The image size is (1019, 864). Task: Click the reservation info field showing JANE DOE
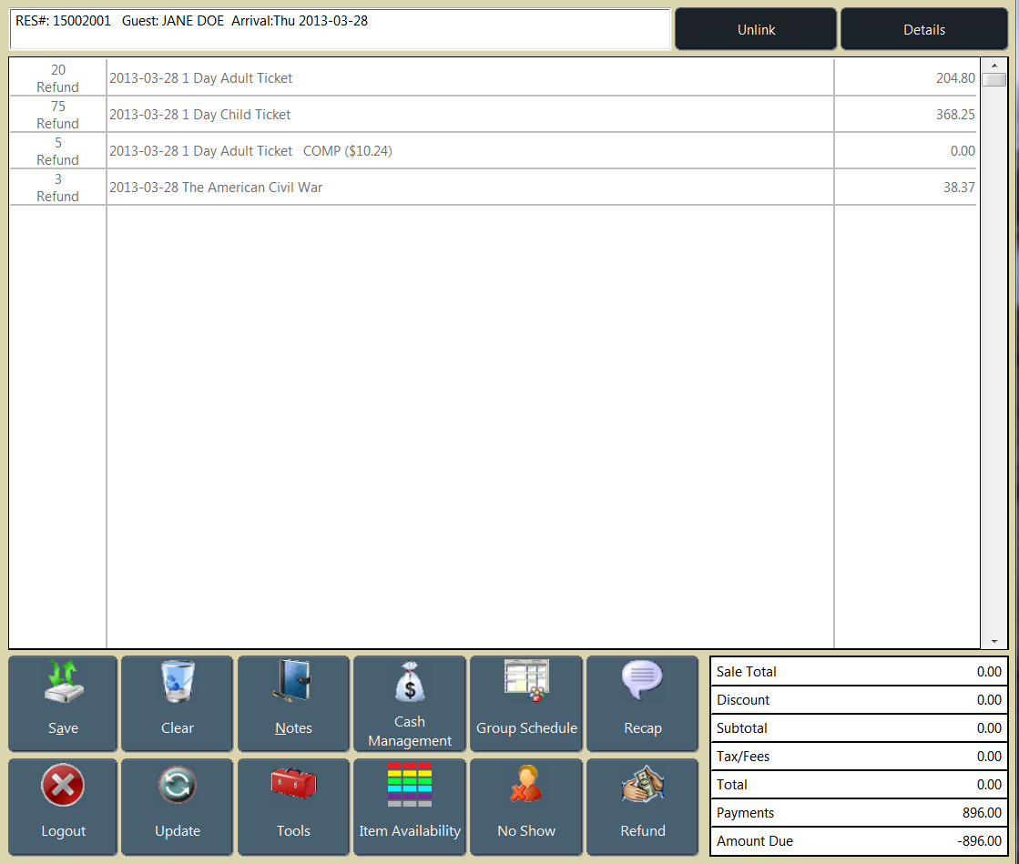click(x=337, y=28)
